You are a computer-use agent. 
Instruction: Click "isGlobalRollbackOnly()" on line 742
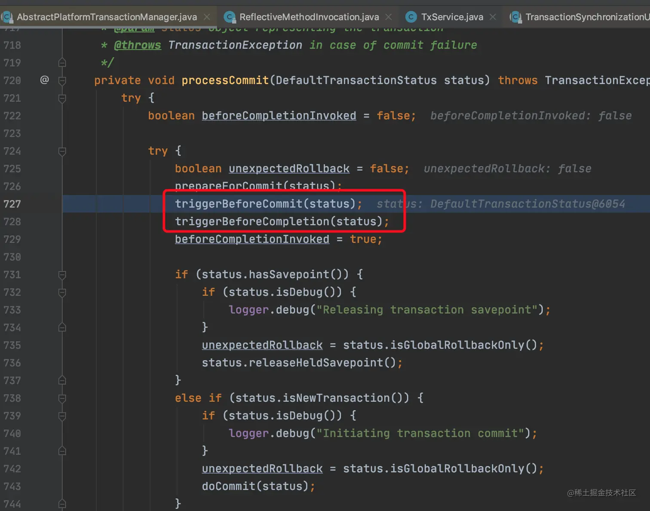point(464,468)
